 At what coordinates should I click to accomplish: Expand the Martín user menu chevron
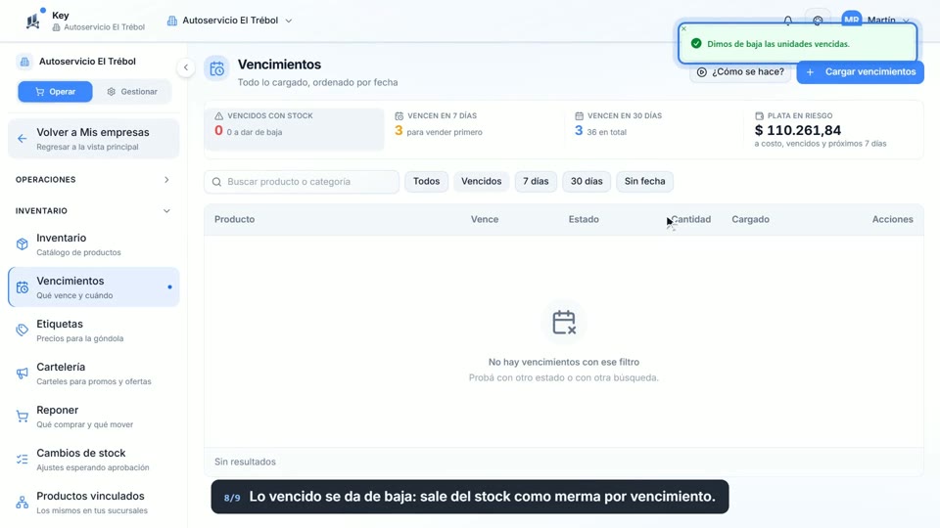coord(906,21)
